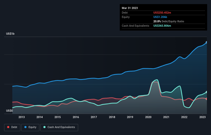
Task: Click the 20.8% Debt/Equity Ratio text
Action: 169,21
